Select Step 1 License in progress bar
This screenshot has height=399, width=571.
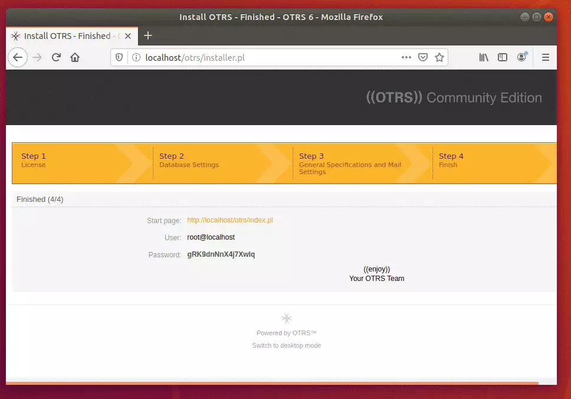tap(83, 163)
